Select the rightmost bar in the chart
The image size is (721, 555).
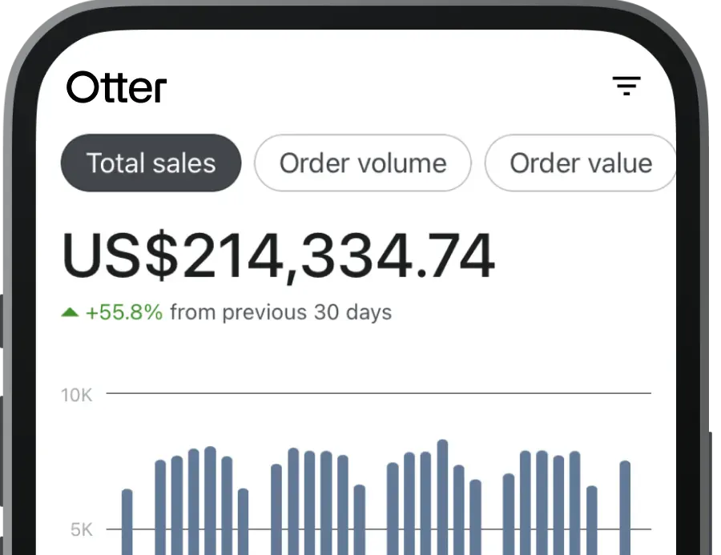625,506
